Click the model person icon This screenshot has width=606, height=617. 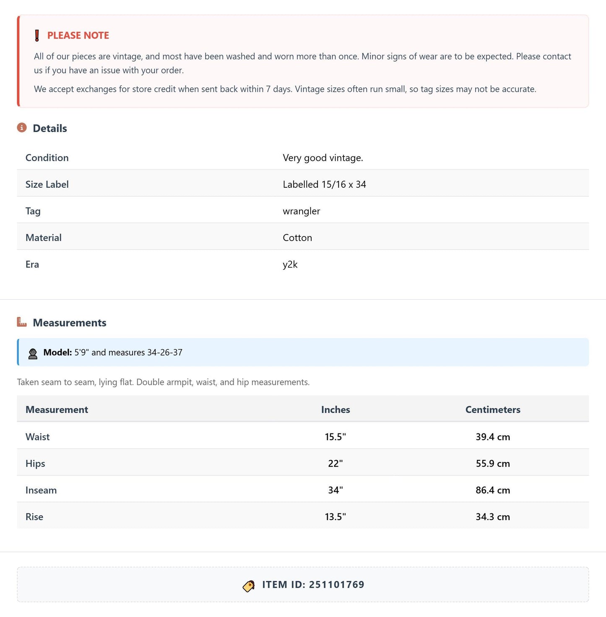click(x=33, y=353)
